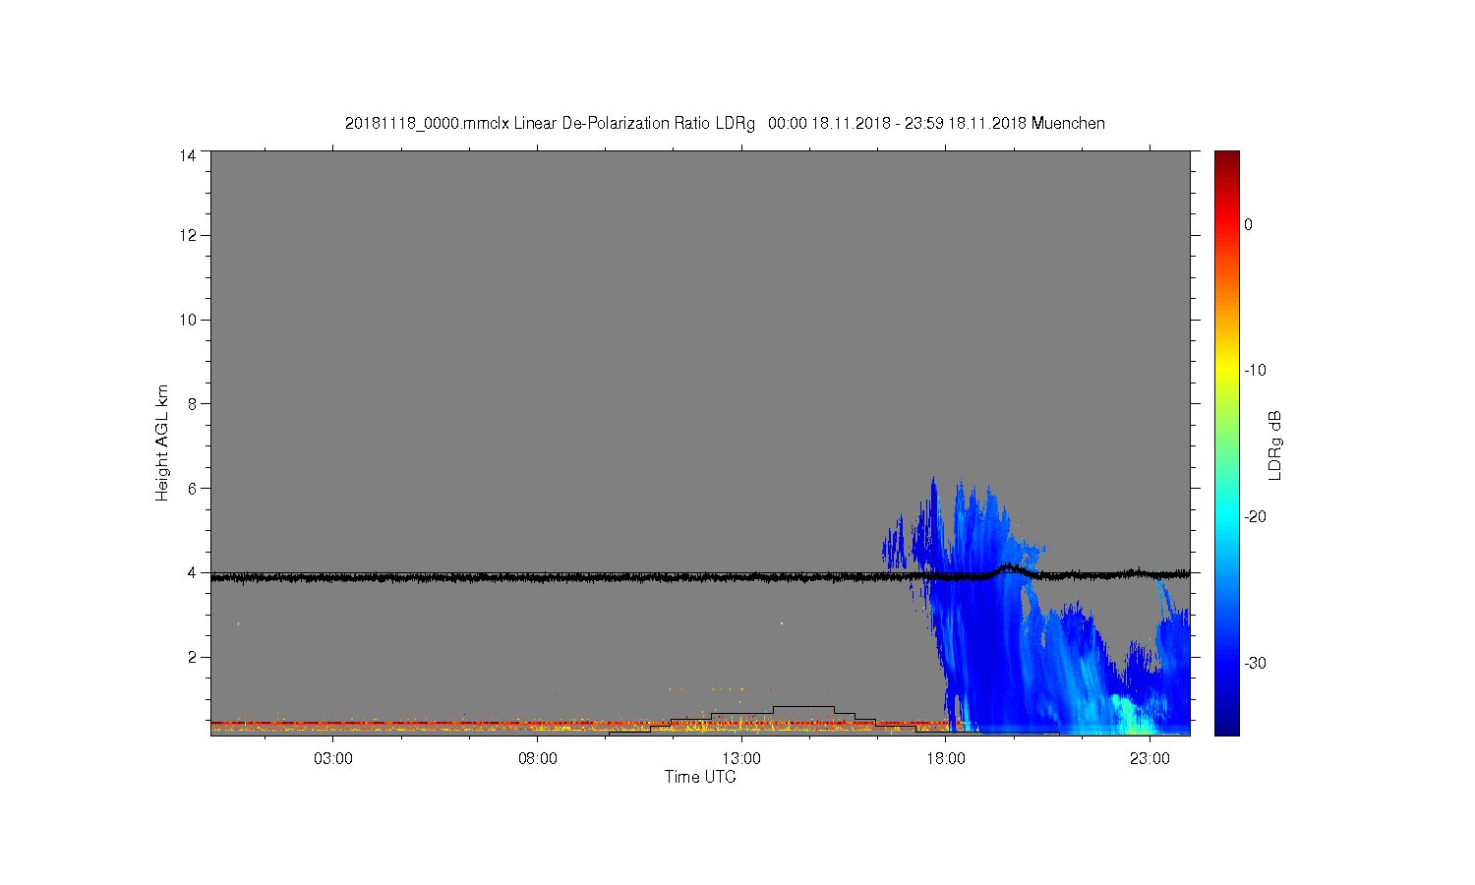Select the 23:00 time tick label
The image size is (1475, 885).
point(1150,759)
